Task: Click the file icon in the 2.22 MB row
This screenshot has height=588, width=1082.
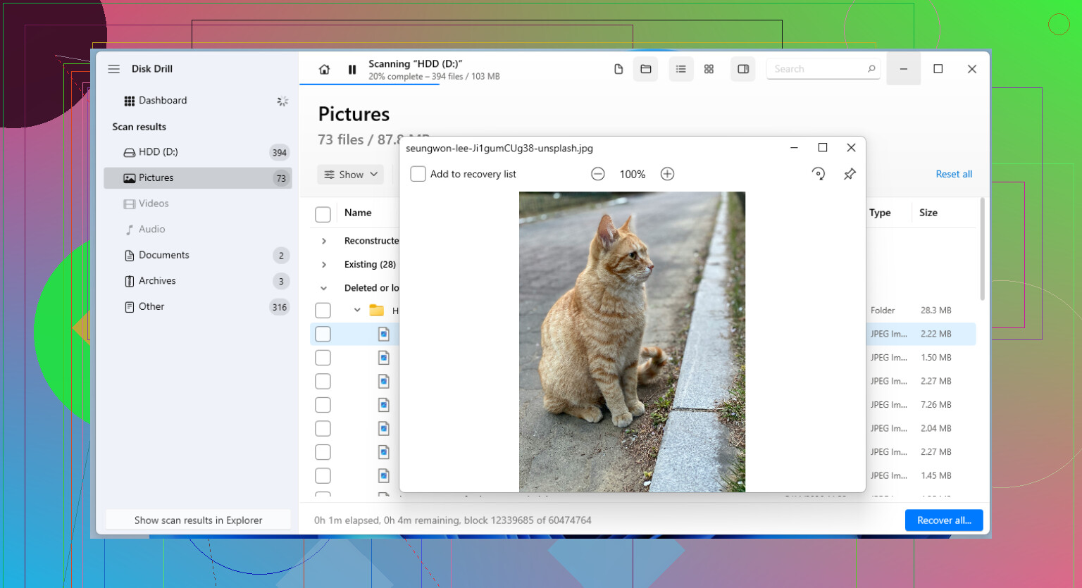Action: (x=384, y=334)
